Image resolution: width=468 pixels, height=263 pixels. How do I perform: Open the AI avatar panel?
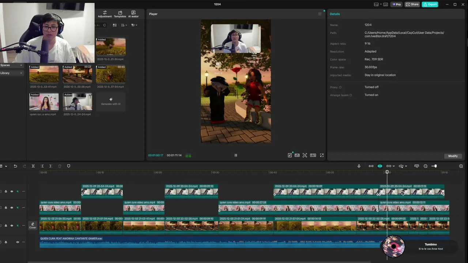click(x=133, y=14)
